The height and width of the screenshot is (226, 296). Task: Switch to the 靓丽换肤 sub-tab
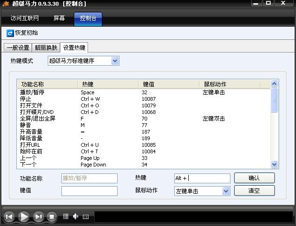pyautogui.click(x=46, y=48)
